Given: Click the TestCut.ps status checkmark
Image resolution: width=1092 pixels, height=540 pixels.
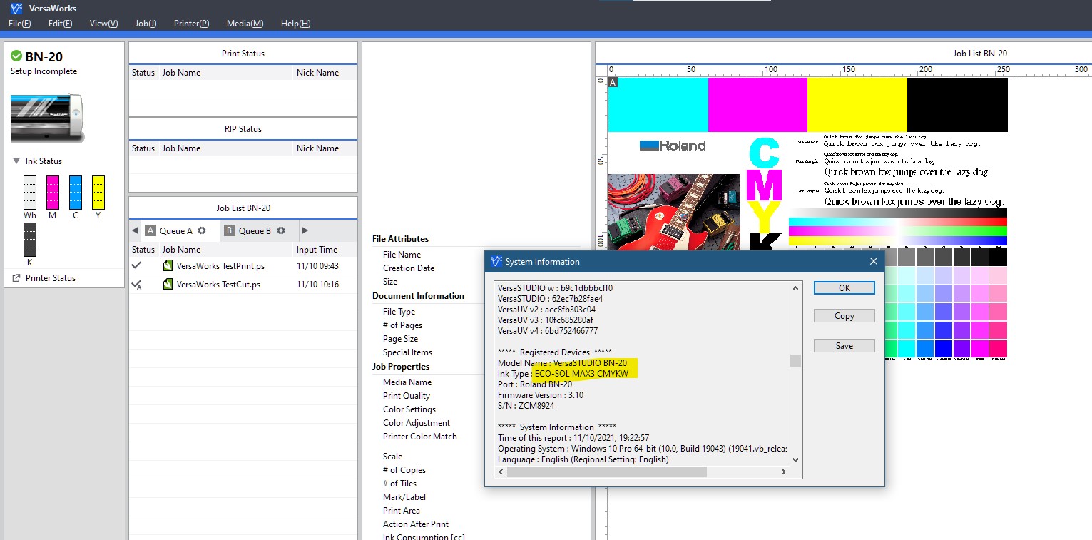Looking at the screenshot, I should pyautogui.click(x=137, y=284).
